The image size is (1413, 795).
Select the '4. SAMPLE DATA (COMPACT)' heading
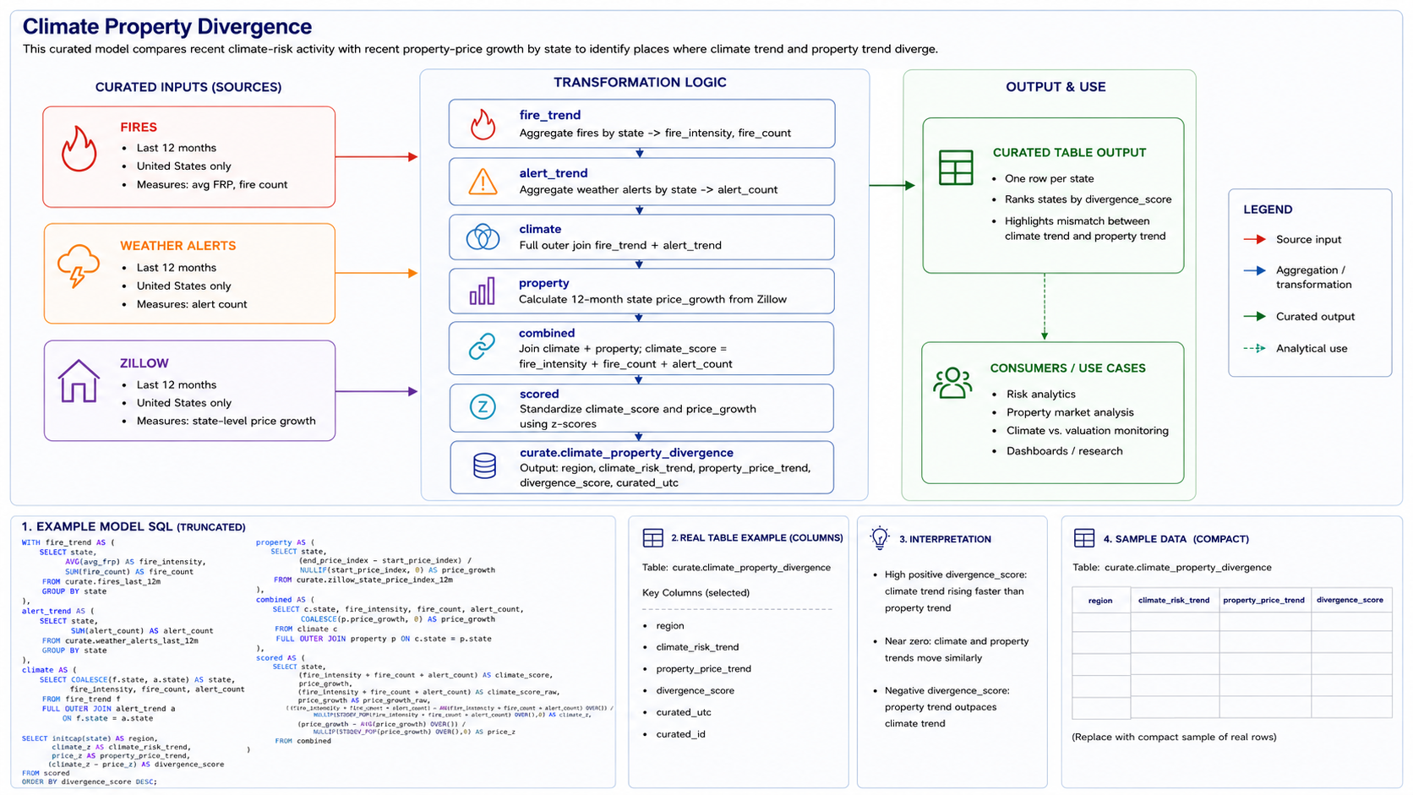pyautogui.click(x=1176, y=539)
